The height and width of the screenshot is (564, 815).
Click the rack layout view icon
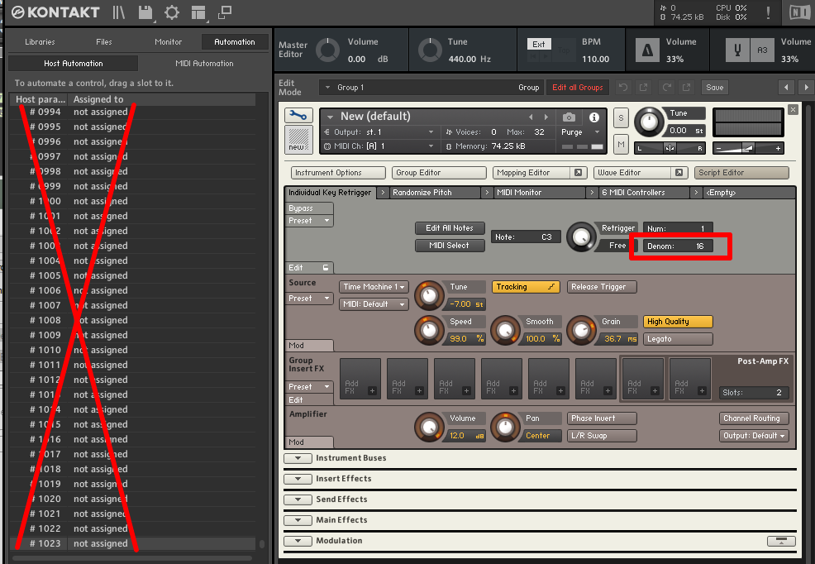(x=198, y=12)
